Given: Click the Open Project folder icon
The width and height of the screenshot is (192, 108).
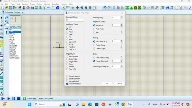Looking at the screenshot, I should [x=7, y=8].
